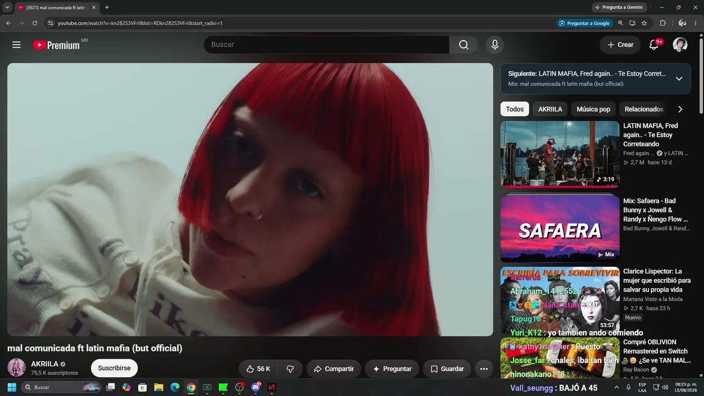Click the Windows taskbar Buscar box

62,387
